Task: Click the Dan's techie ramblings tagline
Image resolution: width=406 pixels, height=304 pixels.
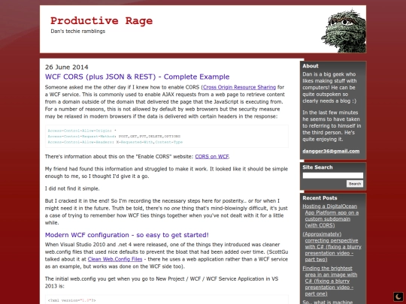Action: 78,32
